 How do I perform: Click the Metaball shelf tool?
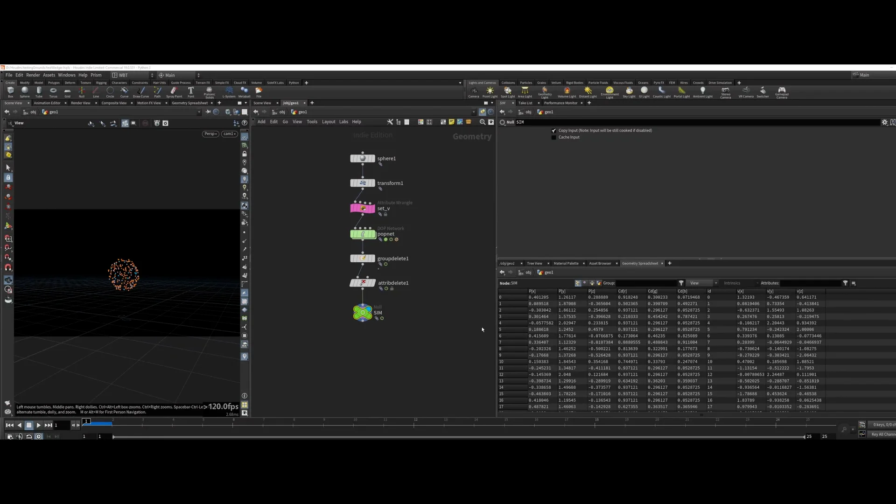click(x=244, y=91)
